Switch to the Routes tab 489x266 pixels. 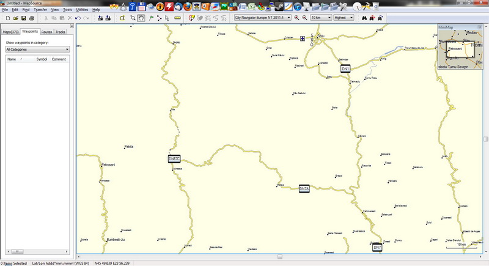point(47,31)
